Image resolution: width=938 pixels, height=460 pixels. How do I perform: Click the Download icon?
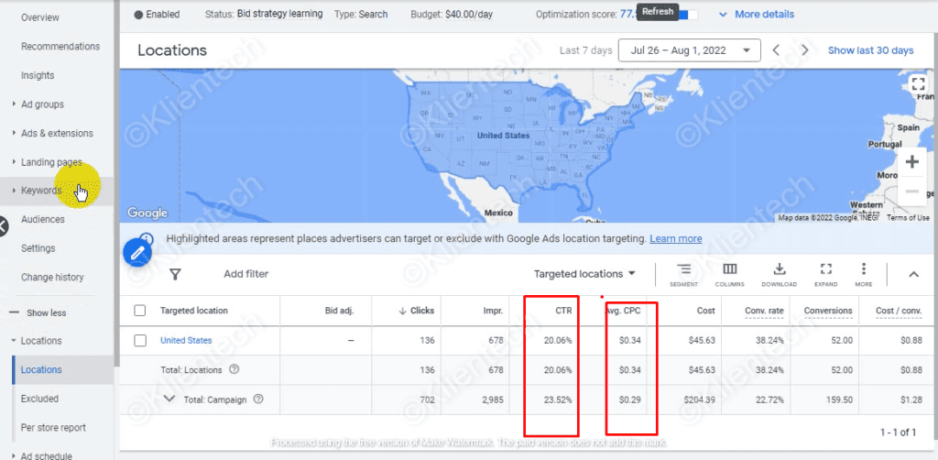(x=780, y=273)
